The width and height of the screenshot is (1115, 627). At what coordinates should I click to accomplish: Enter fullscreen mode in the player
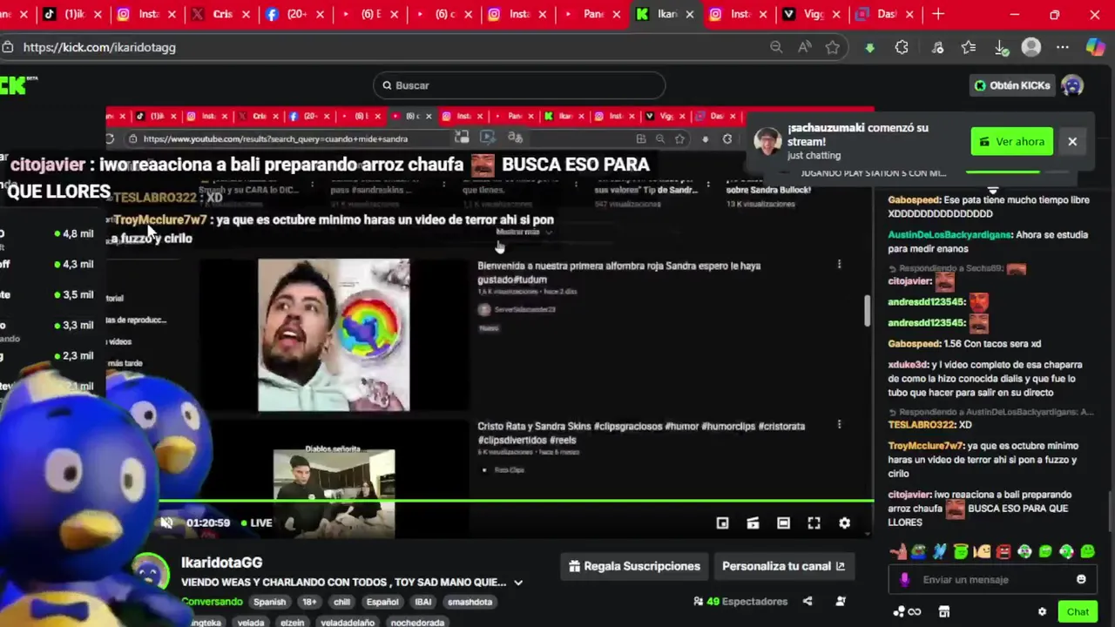814,522
